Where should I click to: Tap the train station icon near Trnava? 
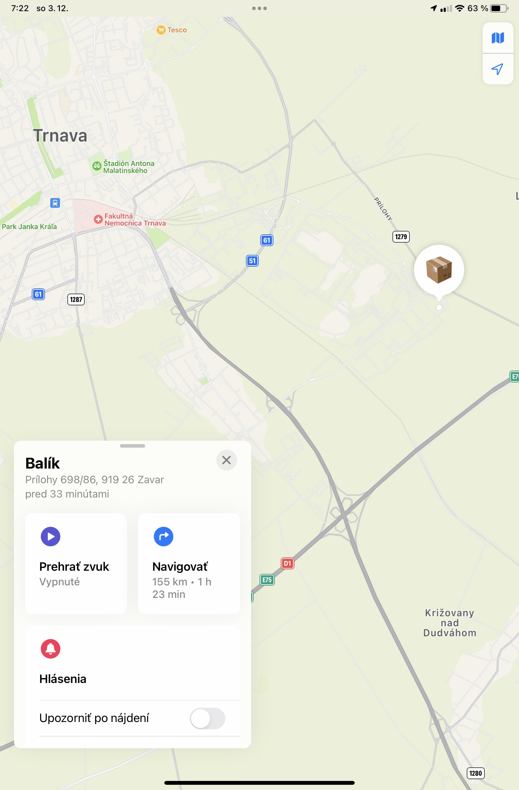[x=55, y=203]
